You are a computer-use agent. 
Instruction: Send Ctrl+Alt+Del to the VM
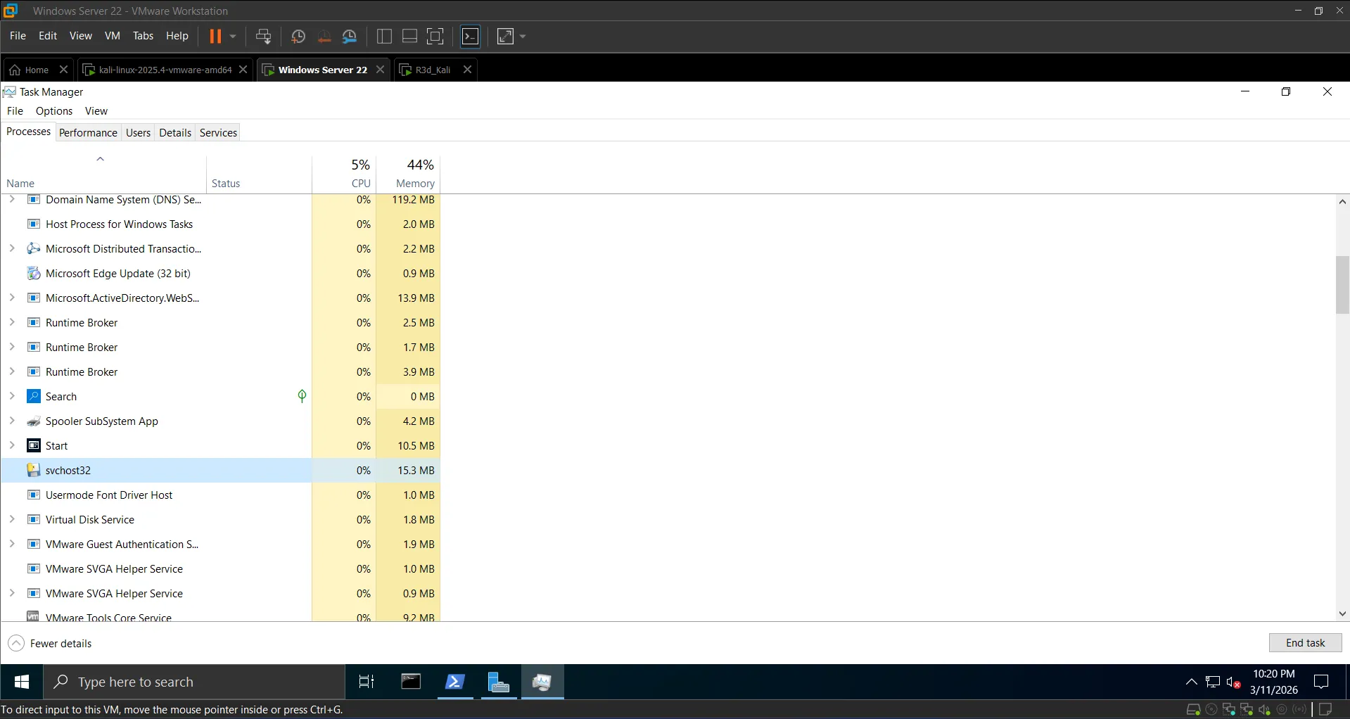point(263,37)
